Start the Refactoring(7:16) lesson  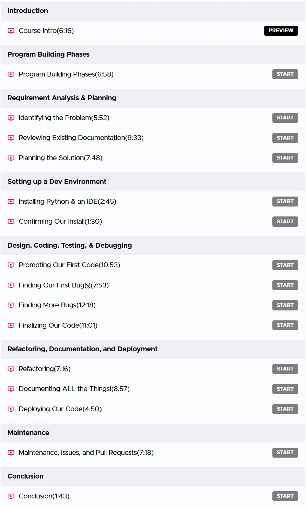pyautogui.click(x=285, y=369)
